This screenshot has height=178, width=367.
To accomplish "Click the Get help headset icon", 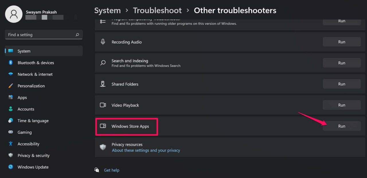I will click(x=97, y=170).
